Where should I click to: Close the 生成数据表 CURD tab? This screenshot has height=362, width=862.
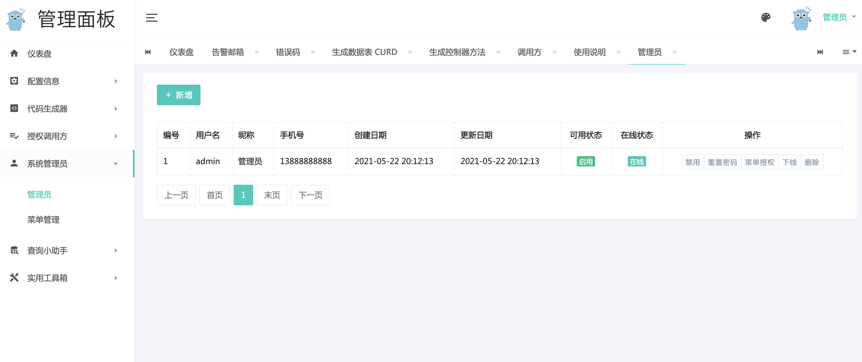pyautogui.click(x=410, y=52)
